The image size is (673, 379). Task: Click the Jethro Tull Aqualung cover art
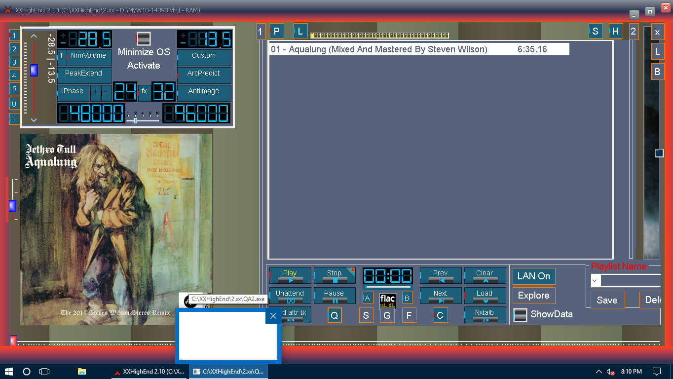(116, 229)
